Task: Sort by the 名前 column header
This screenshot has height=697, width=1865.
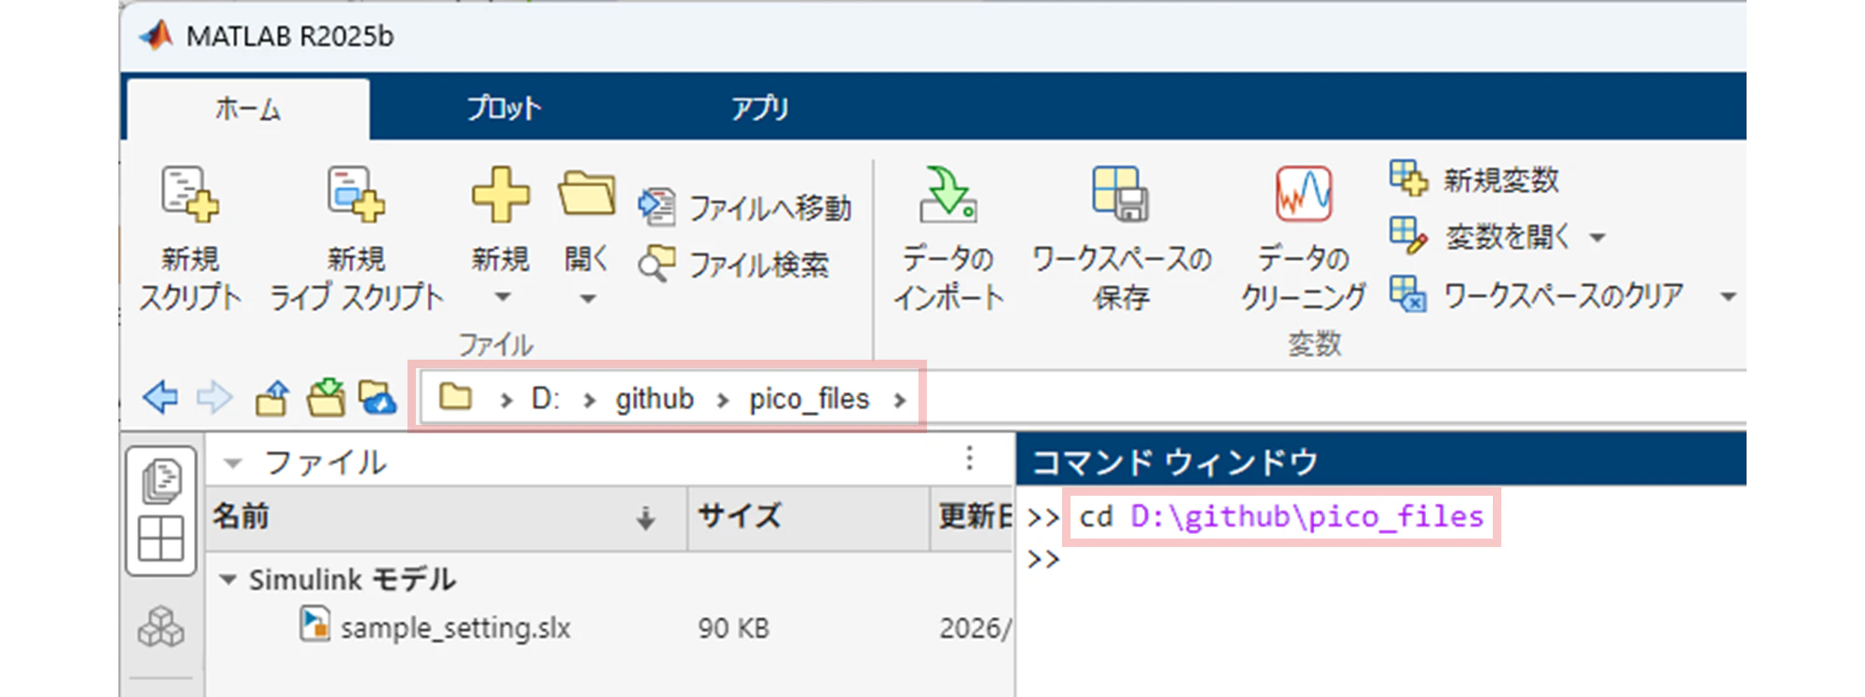Action: [446, 516]
